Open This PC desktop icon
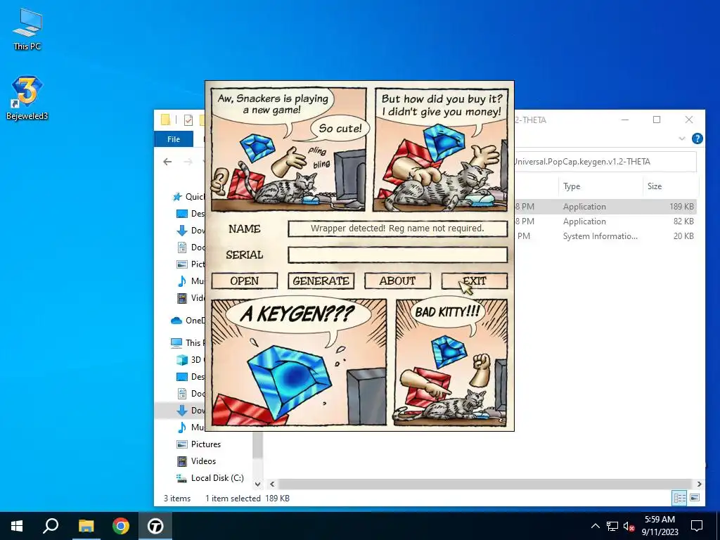 tap(27, 28)
